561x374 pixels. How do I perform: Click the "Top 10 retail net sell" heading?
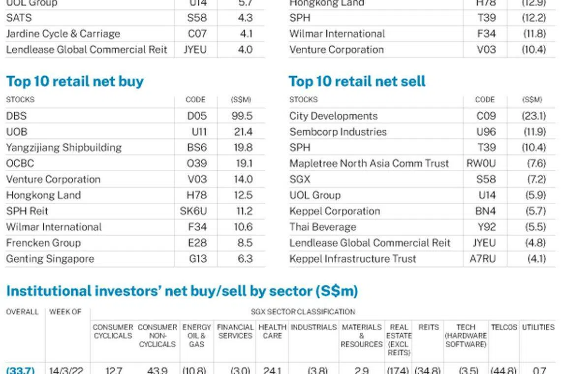coord(357,81)
